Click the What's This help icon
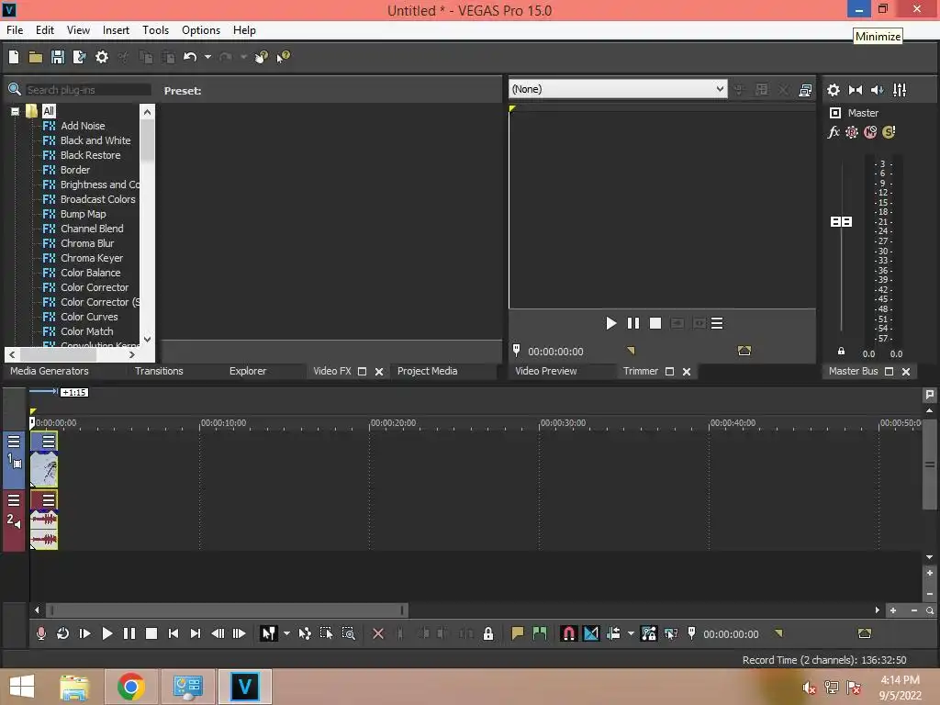940x705 pixels. [x=283, y=57]
